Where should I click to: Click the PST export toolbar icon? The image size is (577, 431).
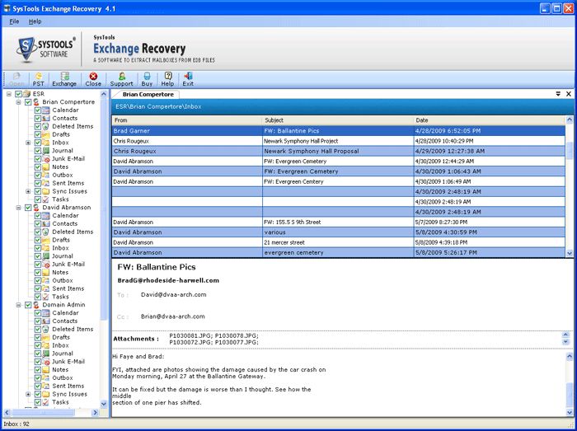pyautogui.click(x=39, y=79)
